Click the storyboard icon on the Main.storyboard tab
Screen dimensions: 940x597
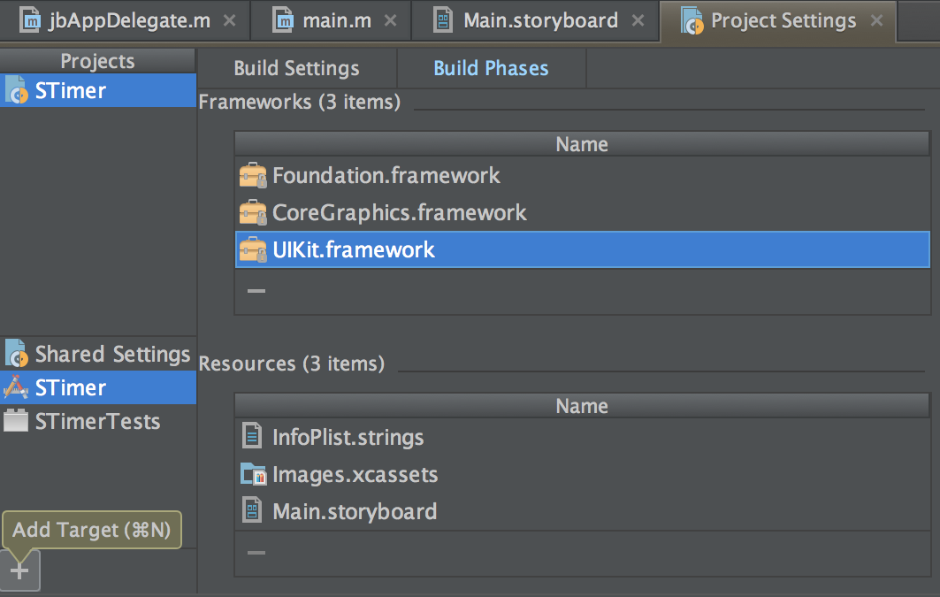(442, 20)
